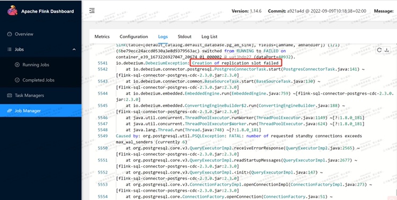Switch to the Configuration tab
The image size is (397, 200).
tap(134, 37)
